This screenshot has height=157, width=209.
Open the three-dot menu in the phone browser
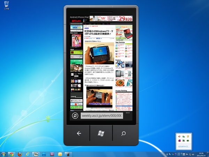click(x=127, y=113)
